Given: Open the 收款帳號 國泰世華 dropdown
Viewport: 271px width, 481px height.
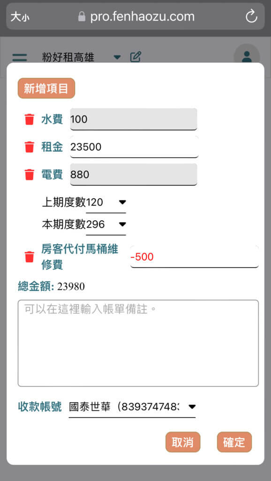Looking at the screenshot, I should click(x=132, y=407).
